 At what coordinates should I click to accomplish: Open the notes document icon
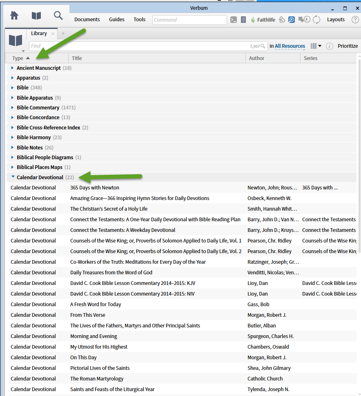(243, 20)
